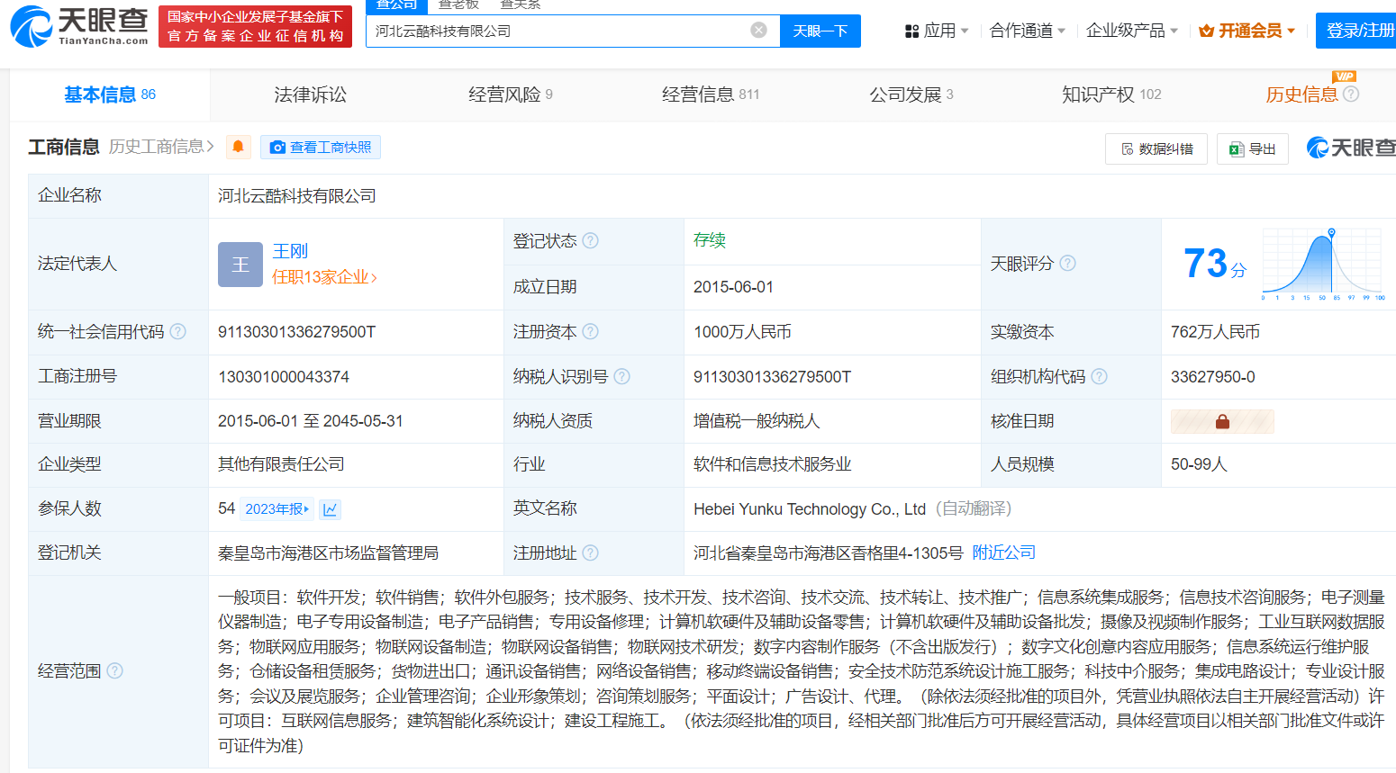
Task: Switch to 基本信息 tab
Action: (110, 94)
